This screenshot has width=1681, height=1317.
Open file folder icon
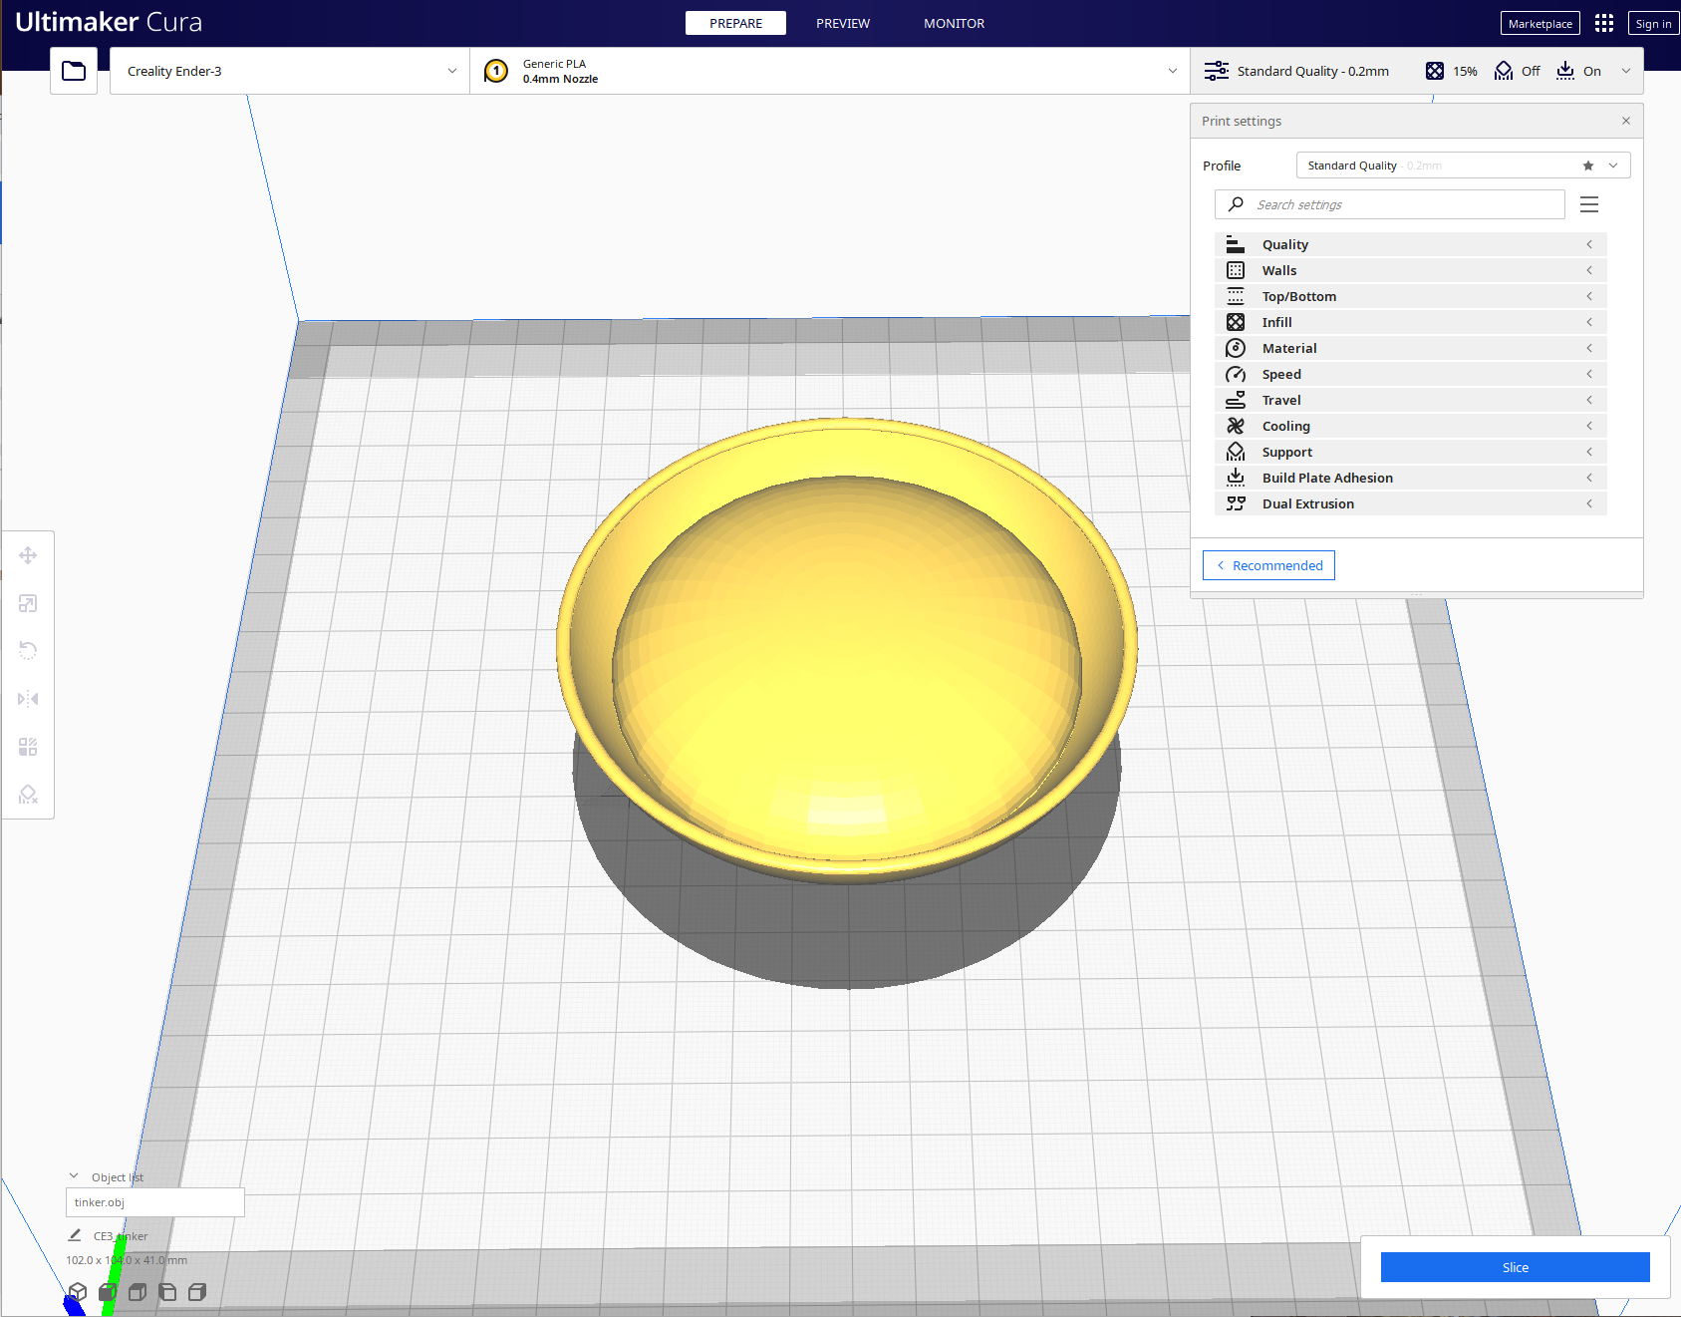[74, 71]
